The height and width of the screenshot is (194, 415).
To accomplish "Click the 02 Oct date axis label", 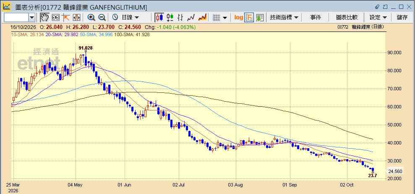I will [x=347, y=185].
